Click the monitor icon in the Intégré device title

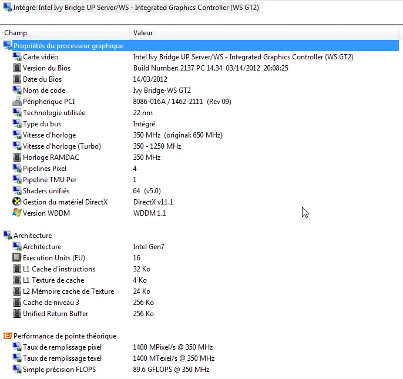point(8,7)
